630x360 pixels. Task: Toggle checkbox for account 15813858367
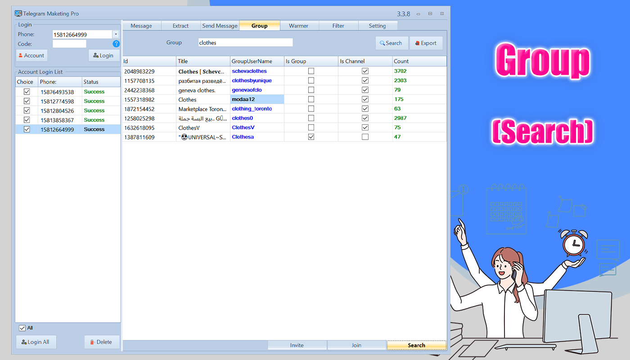pyautogui.click(x=27, y=120)
